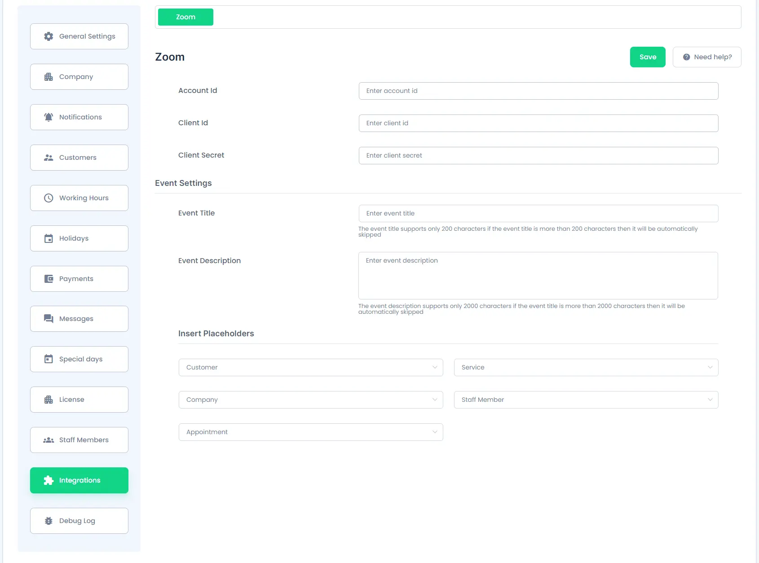Open the Payments settings section
The width and height of the screenshot is (759, 563).
79,279
